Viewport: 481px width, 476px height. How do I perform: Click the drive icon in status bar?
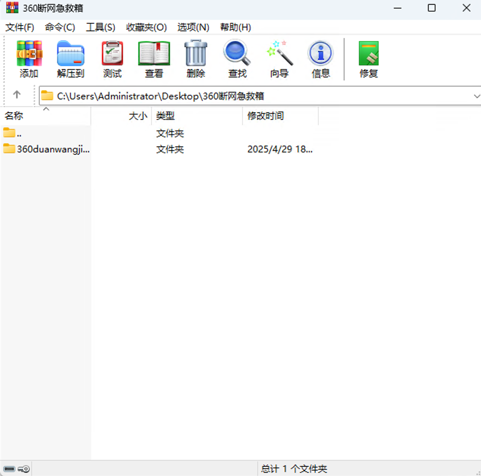point(9,469)
